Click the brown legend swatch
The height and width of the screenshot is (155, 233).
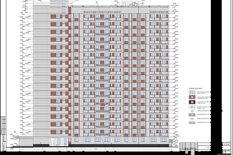192,97
